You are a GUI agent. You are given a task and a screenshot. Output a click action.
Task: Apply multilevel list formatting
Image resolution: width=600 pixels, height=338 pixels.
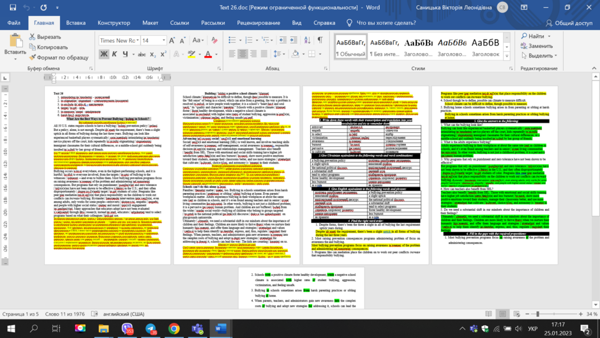tap(265, 40)
